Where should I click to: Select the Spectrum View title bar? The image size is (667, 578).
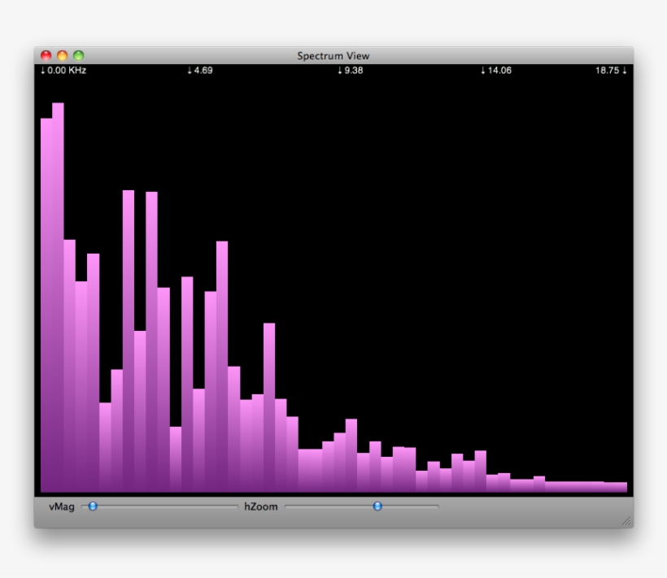click(x=333, y=55)
